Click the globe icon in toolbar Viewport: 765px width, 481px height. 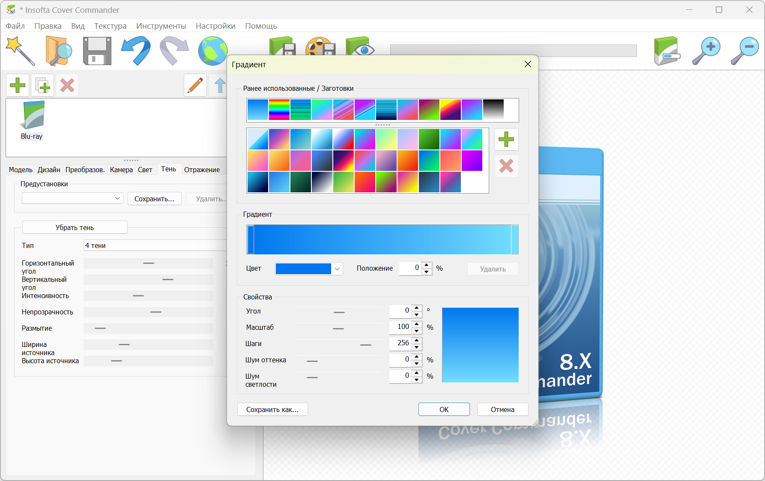[212, 51]
